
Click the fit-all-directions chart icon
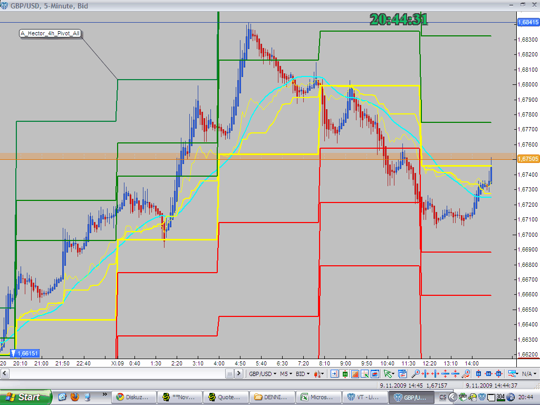[x=499, y=374]
